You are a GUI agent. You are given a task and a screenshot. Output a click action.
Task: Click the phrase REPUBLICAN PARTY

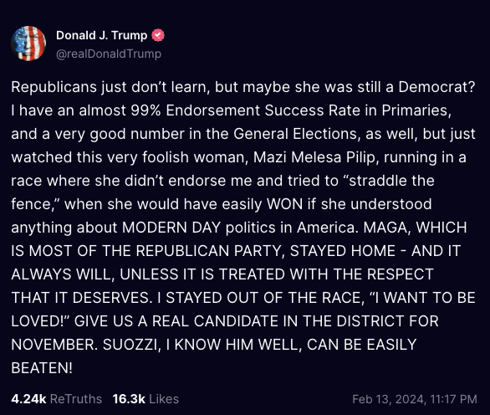(x=208, y=251)
